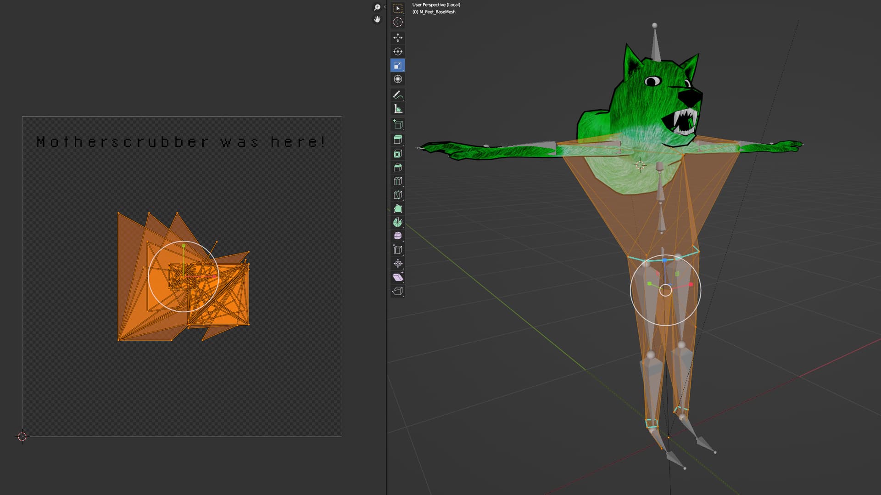Choose the Spin tool
This screenshot has height=495, width=881.
click(x=398, y=222)
